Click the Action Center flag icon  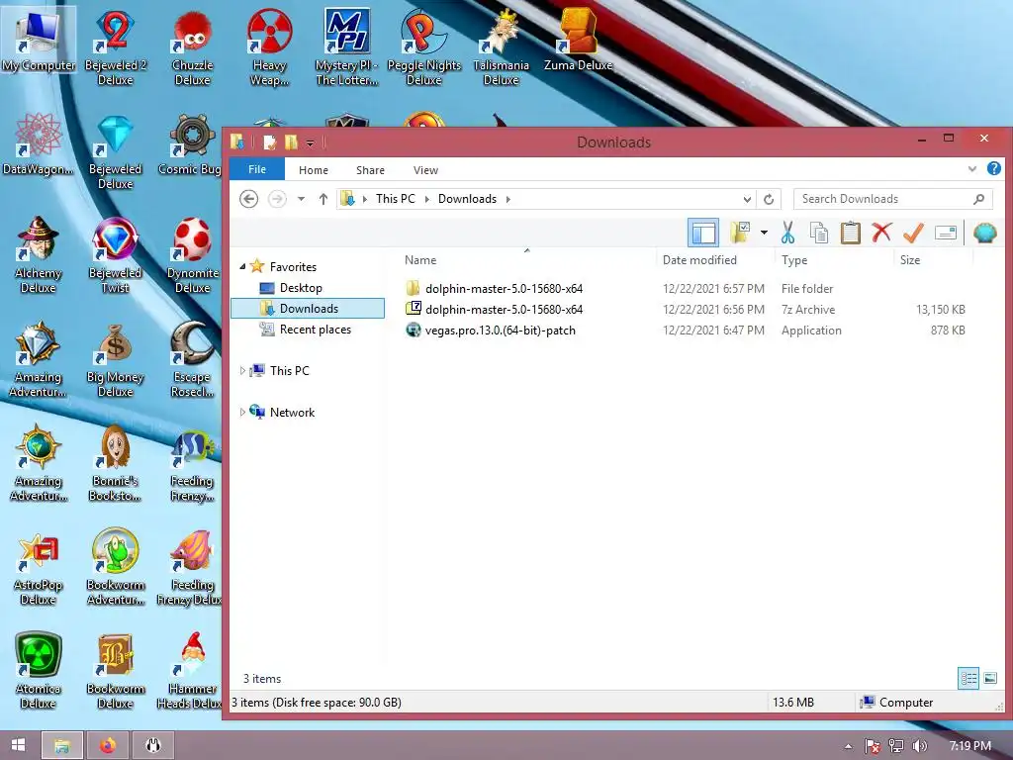point(872,746)
